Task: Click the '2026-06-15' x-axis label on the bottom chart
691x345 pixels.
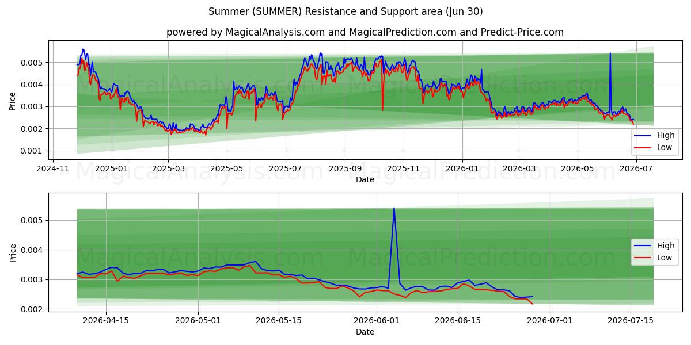Action: (x=458, y=321)
